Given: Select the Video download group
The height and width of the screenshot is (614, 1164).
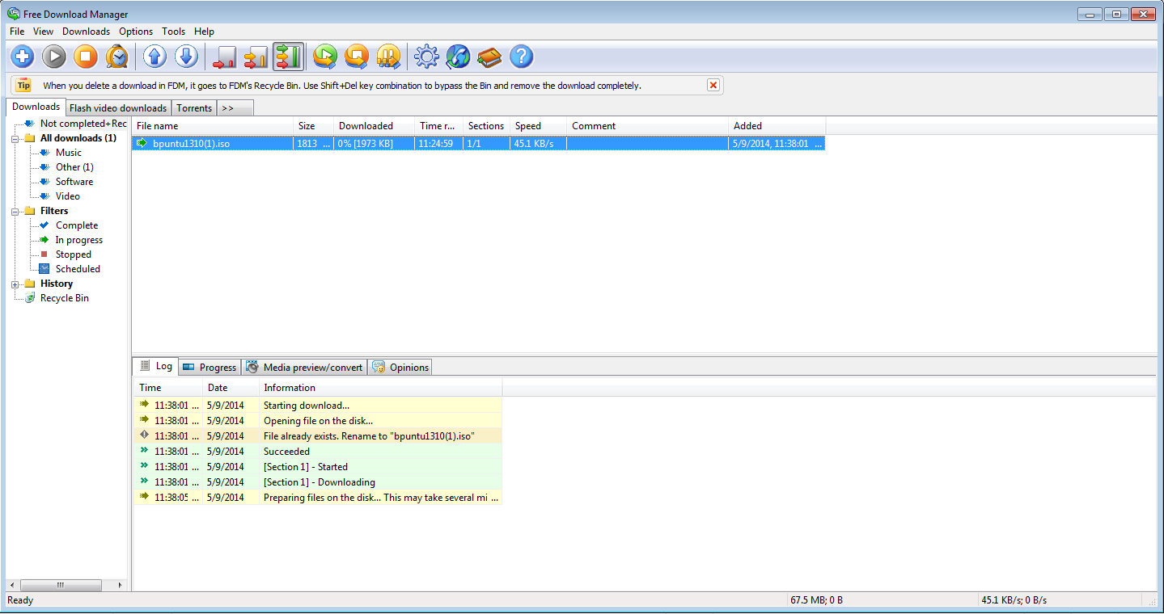Looking at the screenshot, I should pos(68,196).
